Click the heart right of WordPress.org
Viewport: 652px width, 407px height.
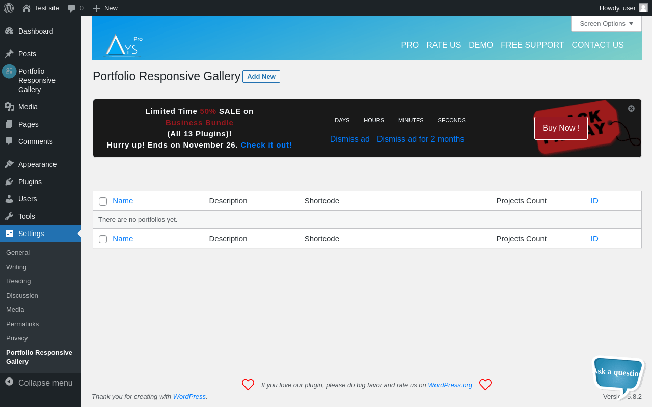click(485, 385)
